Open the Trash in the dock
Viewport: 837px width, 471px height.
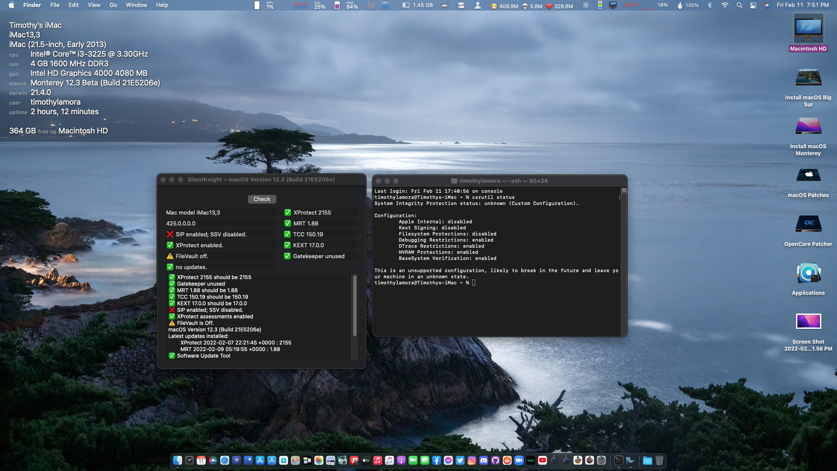click(659, 460)
